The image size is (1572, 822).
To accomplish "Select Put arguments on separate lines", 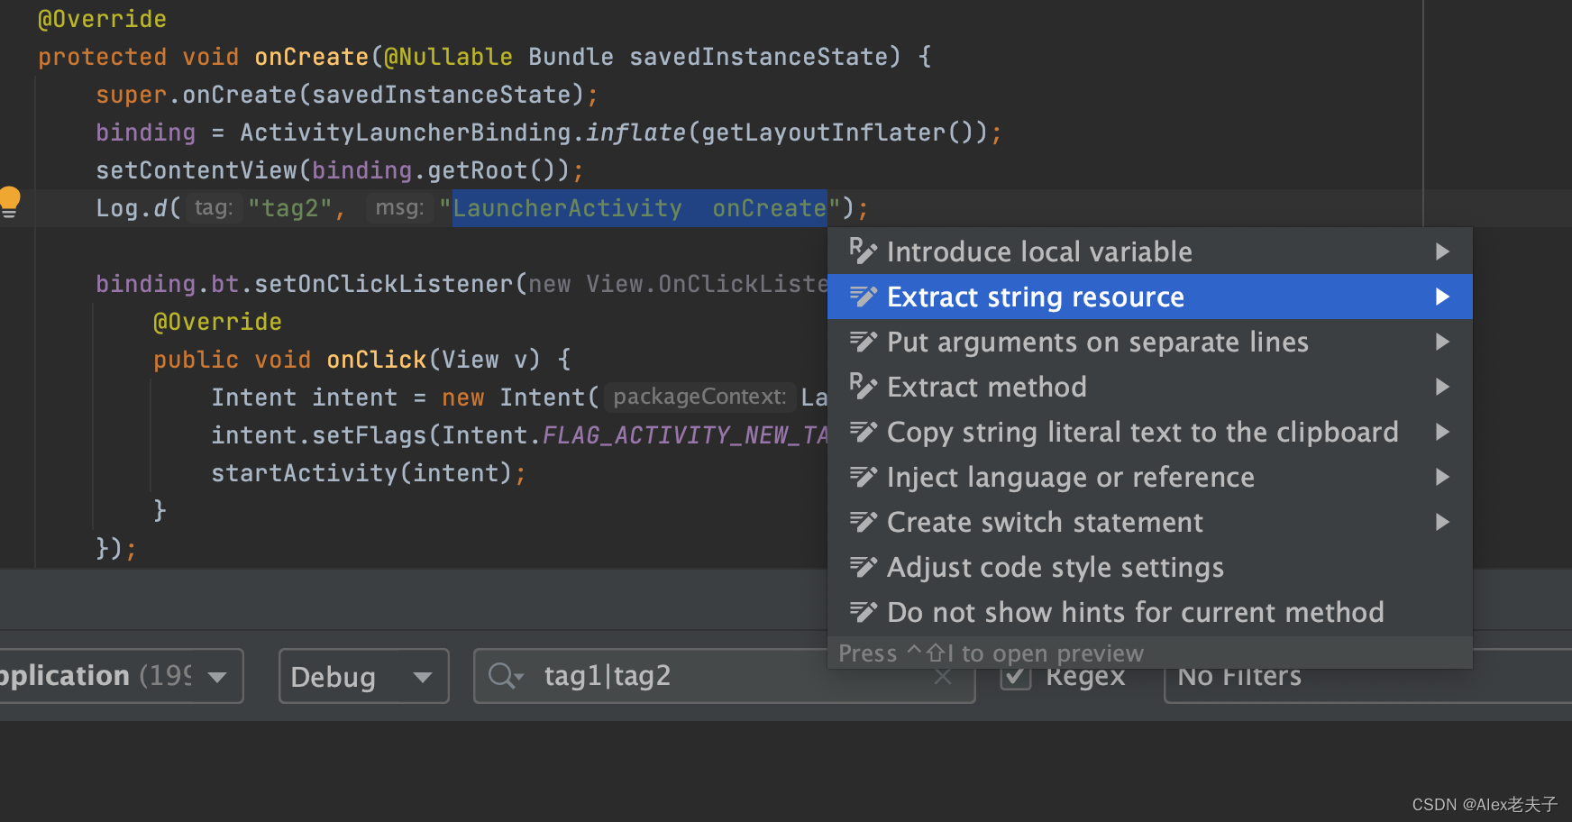I will pos(1098,342).
